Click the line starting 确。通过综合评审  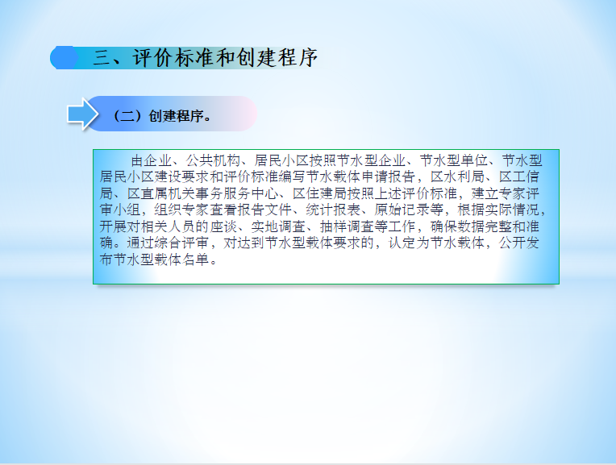click(x=319, y=243)
